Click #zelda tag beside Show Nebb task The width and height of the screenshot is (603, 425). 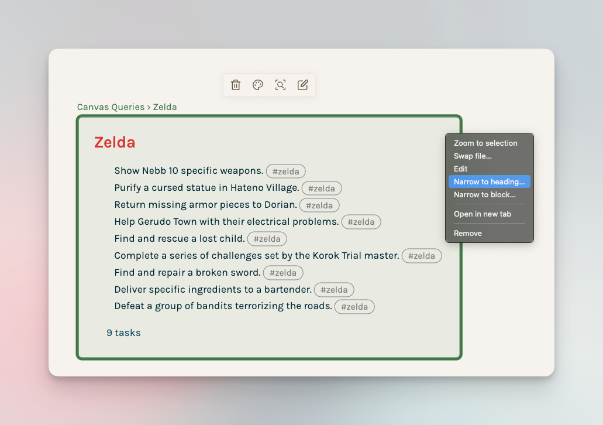coord(286,172)
